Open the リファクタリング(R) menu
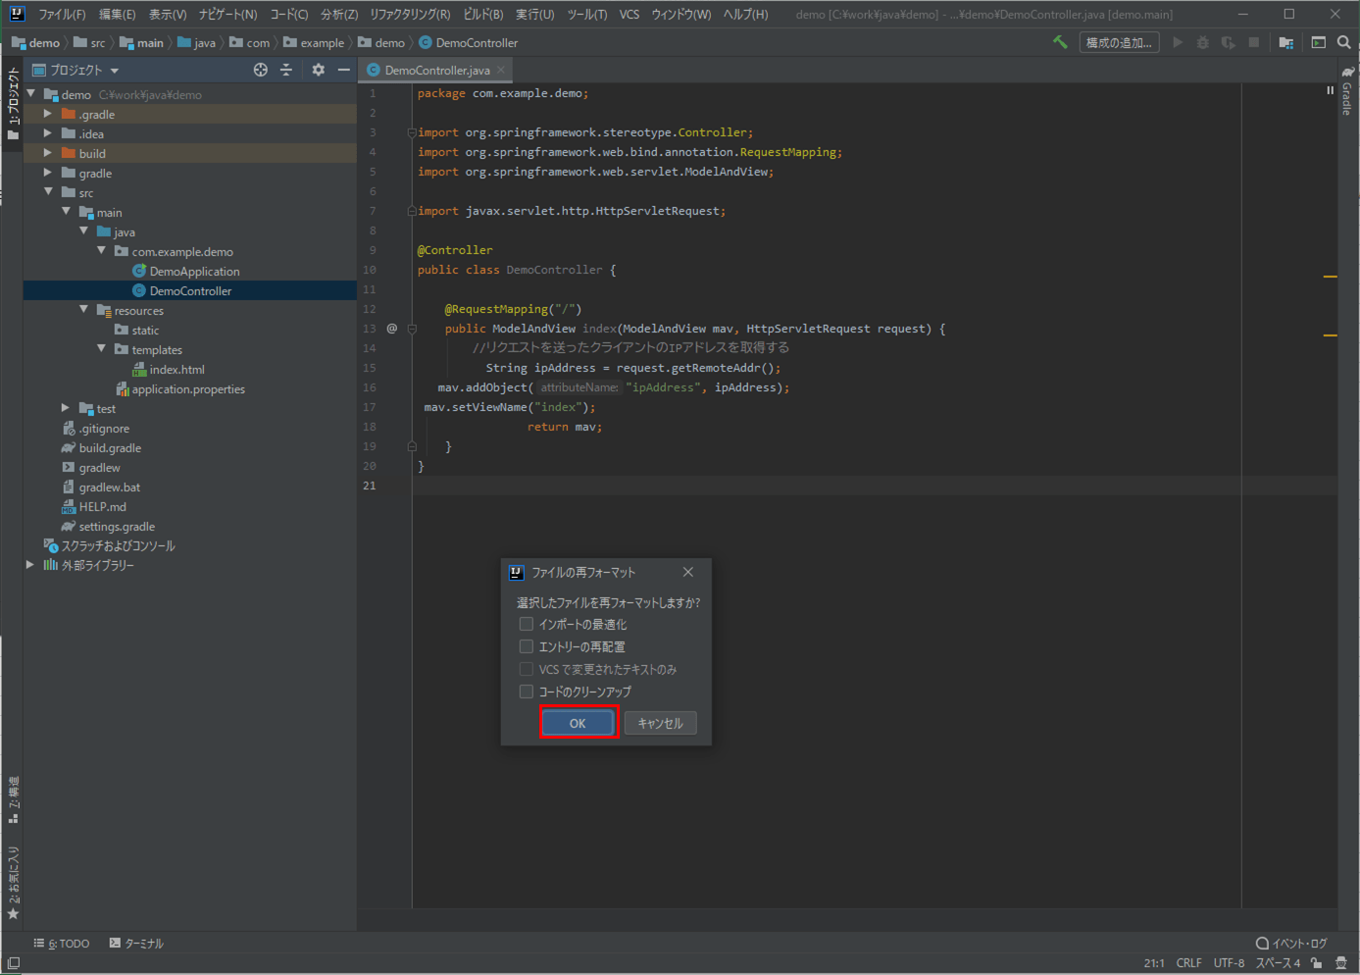Image resolution: width=1360 pixels, height=975 pixels. [x=410, y=15]
